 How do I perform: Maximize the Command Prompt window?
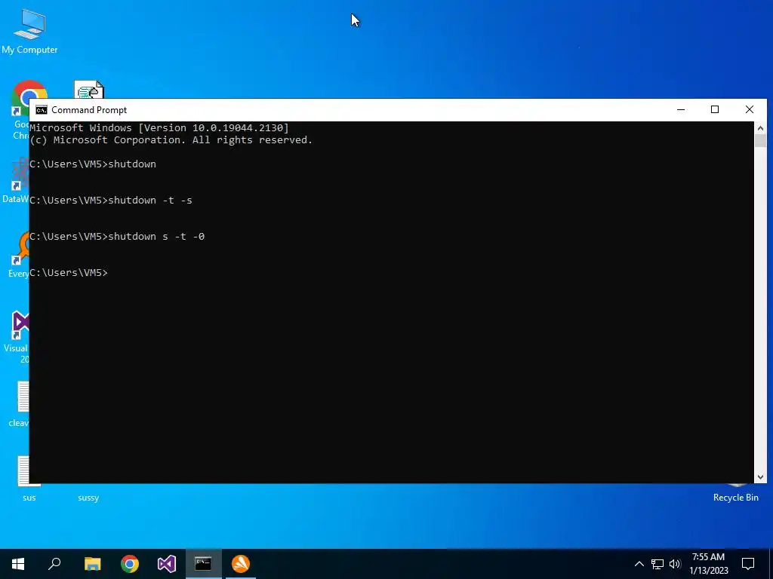tap(715, 110)
